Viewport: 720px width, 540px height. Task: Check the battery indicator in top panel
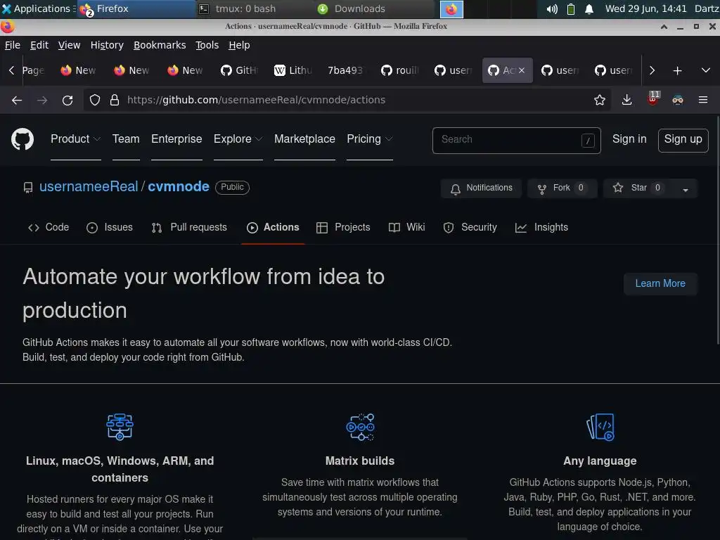(571, 8)
